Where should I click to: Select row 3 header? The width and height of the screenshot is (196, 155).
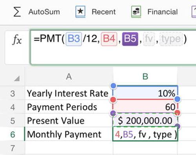(13, 93)
